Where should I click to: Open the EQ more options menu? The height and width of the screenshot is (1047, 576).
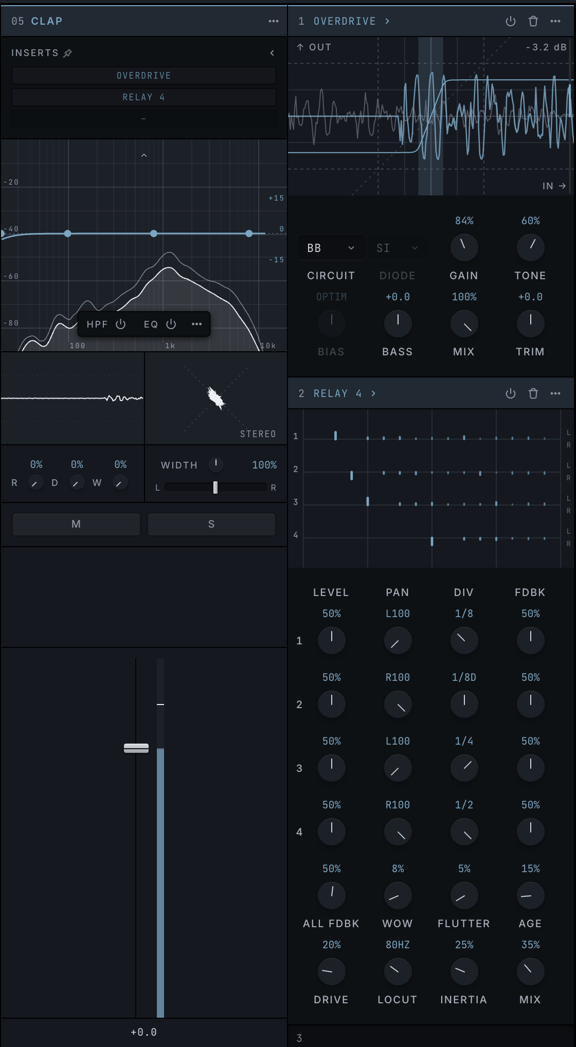[196, 324]
